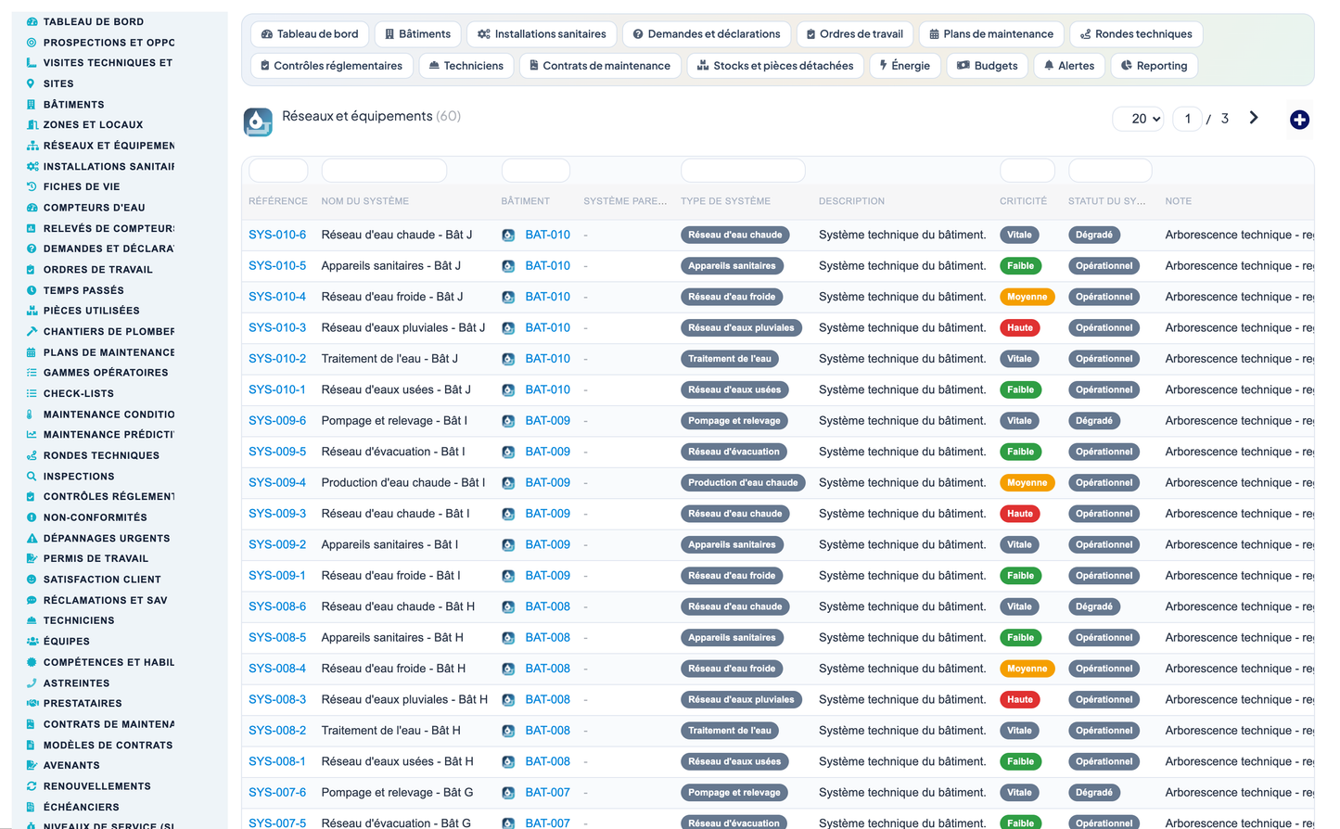Click the Type de système filter box
This screenshot has width=1340, height=829.
tap(743, 171)
